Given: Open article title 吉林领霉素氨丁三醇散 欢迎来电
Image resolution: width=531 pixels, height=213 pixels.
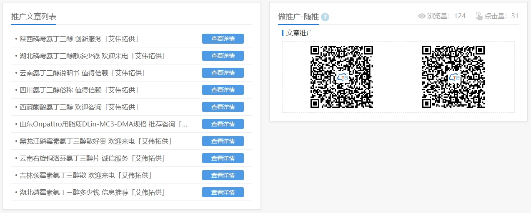Looking at the screenshot, I should [x=85, y=175].
